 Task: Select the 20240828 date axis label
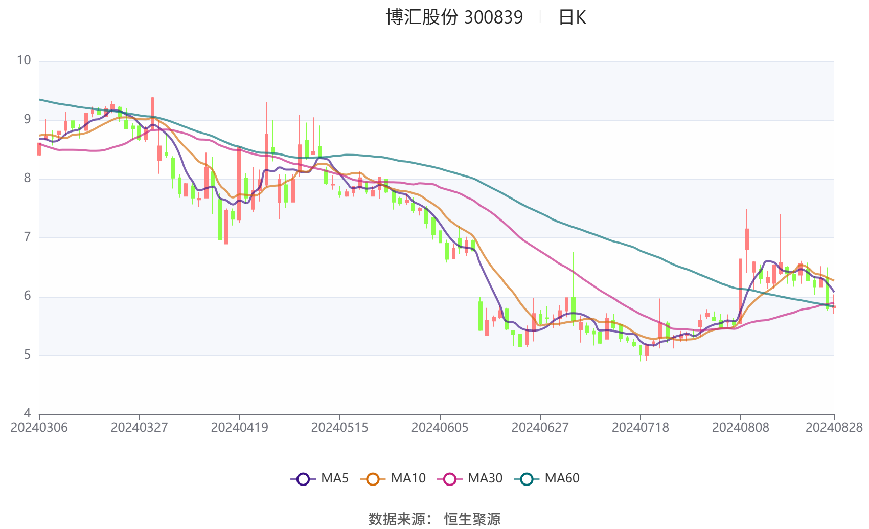click(834, 427)
